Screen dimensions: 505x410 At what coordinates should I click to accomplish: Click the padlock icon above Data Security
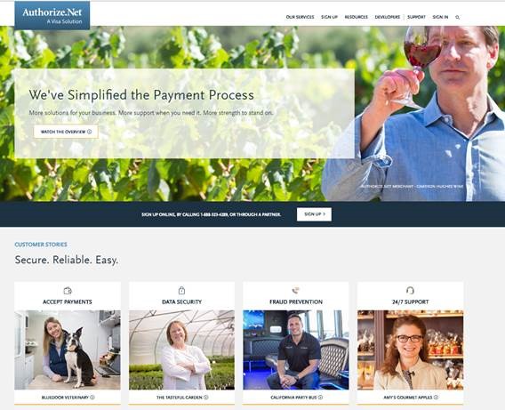point(181,290)
